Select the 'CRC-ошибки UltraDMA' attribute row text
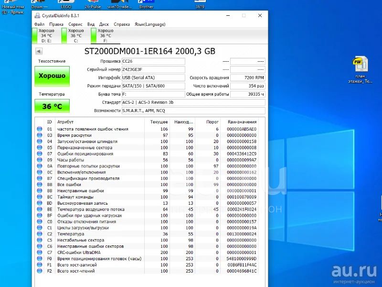The height and width of the screenshot is (287, 382). (x=79, y=253)
